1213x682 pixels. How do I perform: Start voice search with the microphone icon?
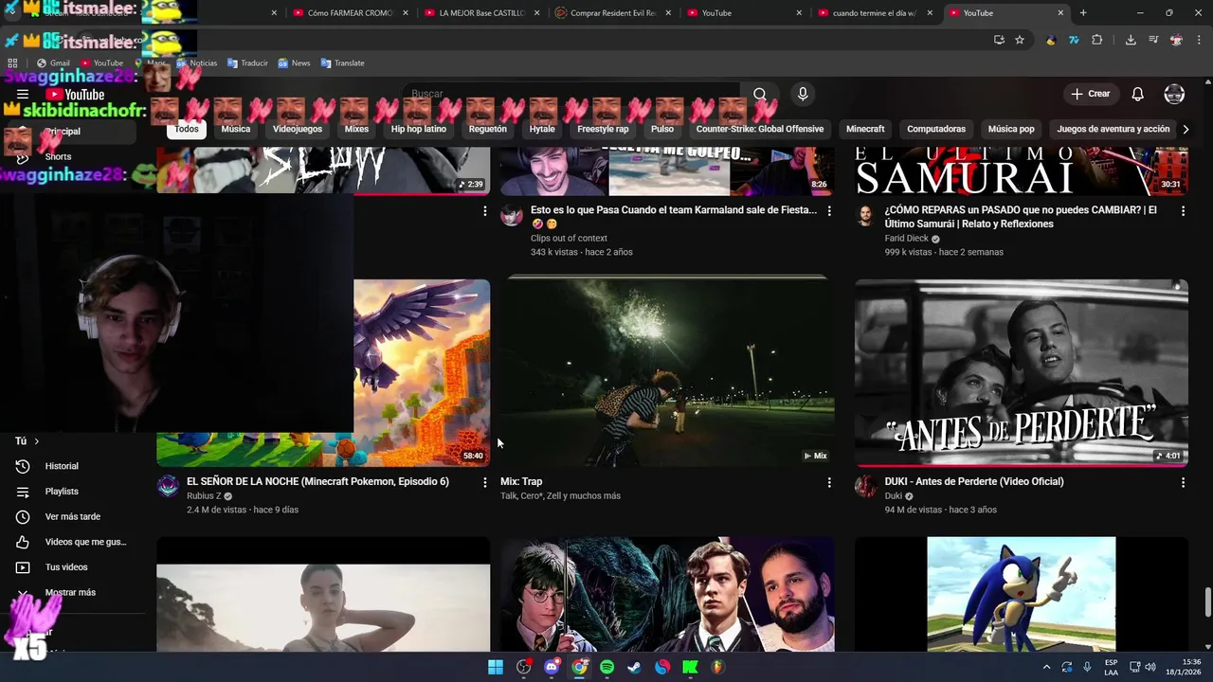(803, 94)
